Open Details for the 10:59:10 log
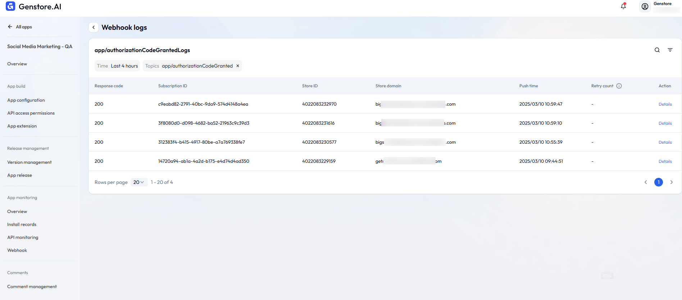The image size is (682, 300). tap(665, 123)
